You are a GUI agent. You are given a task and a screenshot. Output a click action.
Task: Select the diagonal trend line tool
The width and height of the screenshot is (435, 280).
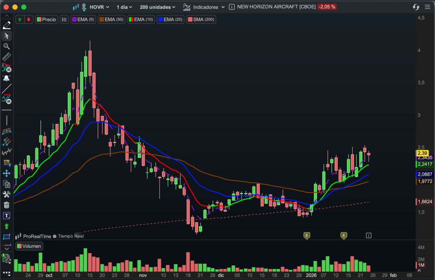6,89
